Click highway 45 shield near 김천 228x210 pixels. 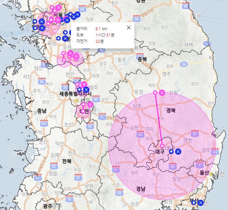click(x=140, y=134)
